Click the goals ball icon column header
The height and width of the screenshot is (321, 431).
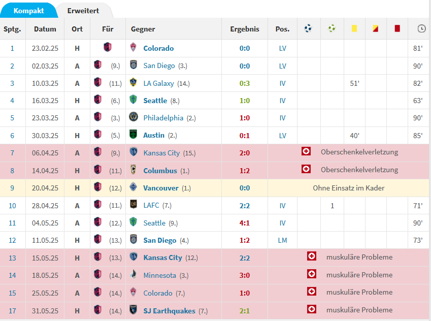tap(308, 28)
